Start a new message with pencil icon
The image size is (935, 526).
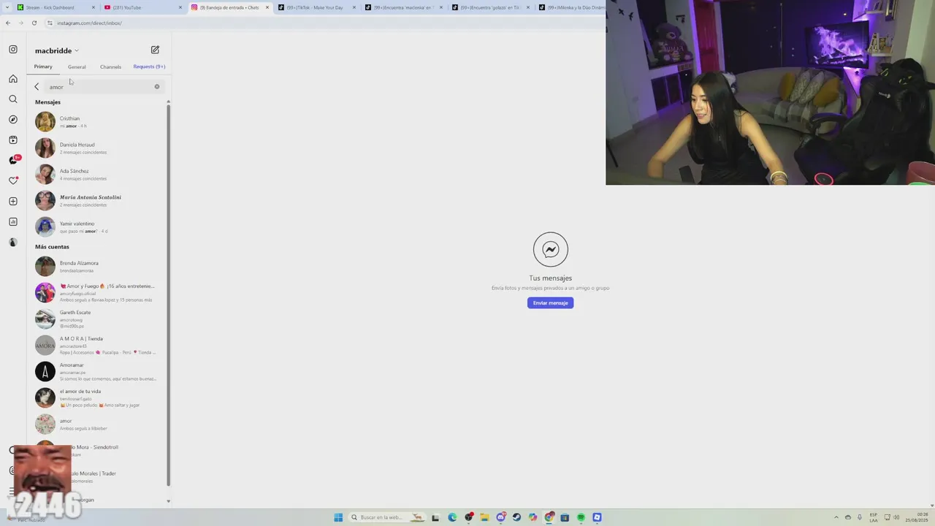pyautogui.click(x=155, y=50)
